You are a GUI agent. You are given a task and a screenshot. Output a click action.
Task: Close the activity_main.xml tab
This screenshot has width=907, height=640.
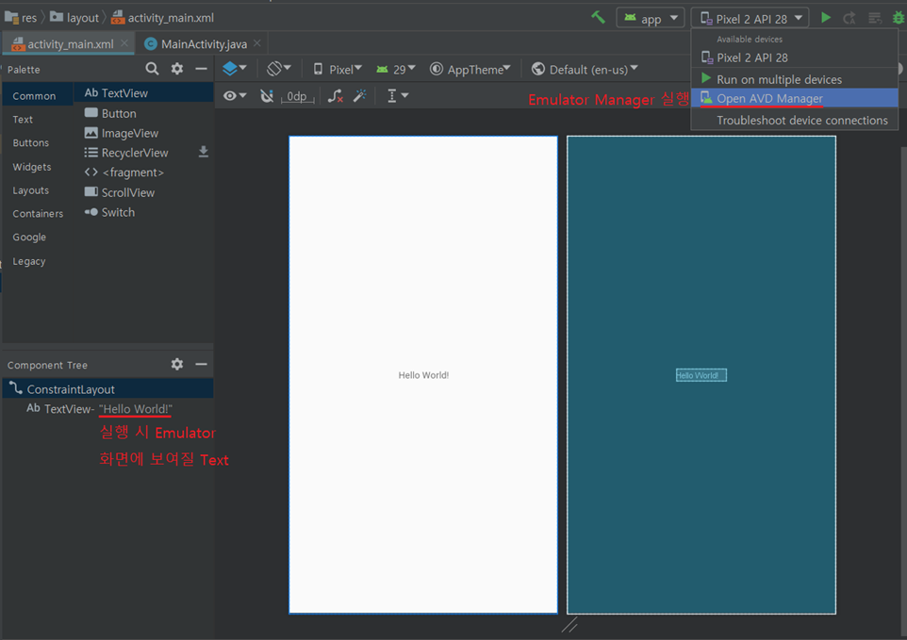pyautogui.click(x=124, y=43)
